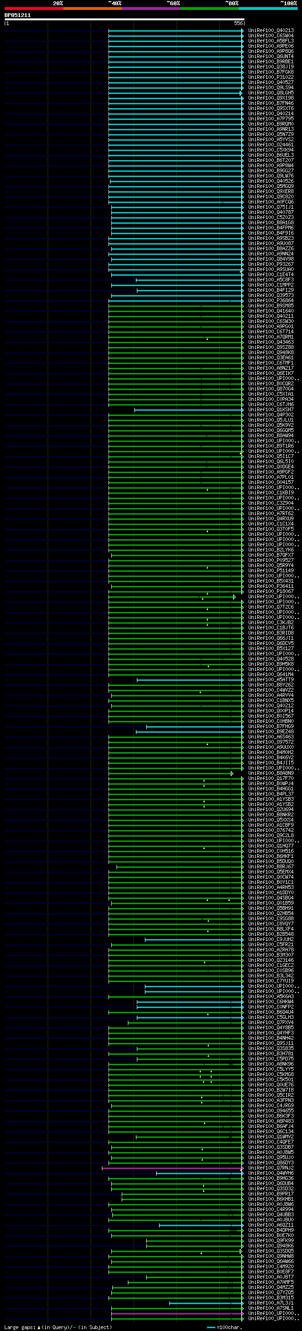Click cyan alignment bar for UniRef100_A5ATT9
Viewport: 302px width, 1331px height.
[x=190, y=680]
